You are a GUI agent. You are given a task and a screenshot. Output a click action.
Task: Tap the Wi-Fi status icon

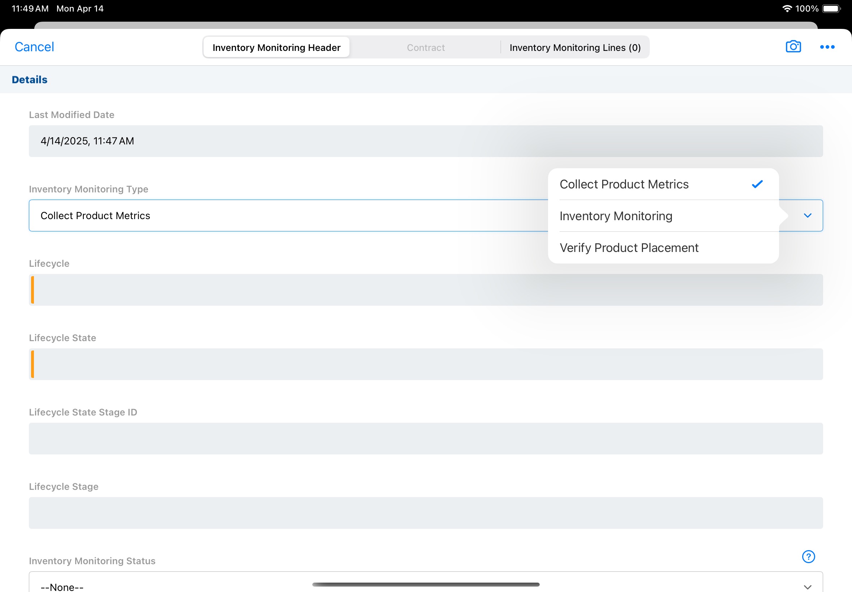pyautogui.click(x=787, y=9)
